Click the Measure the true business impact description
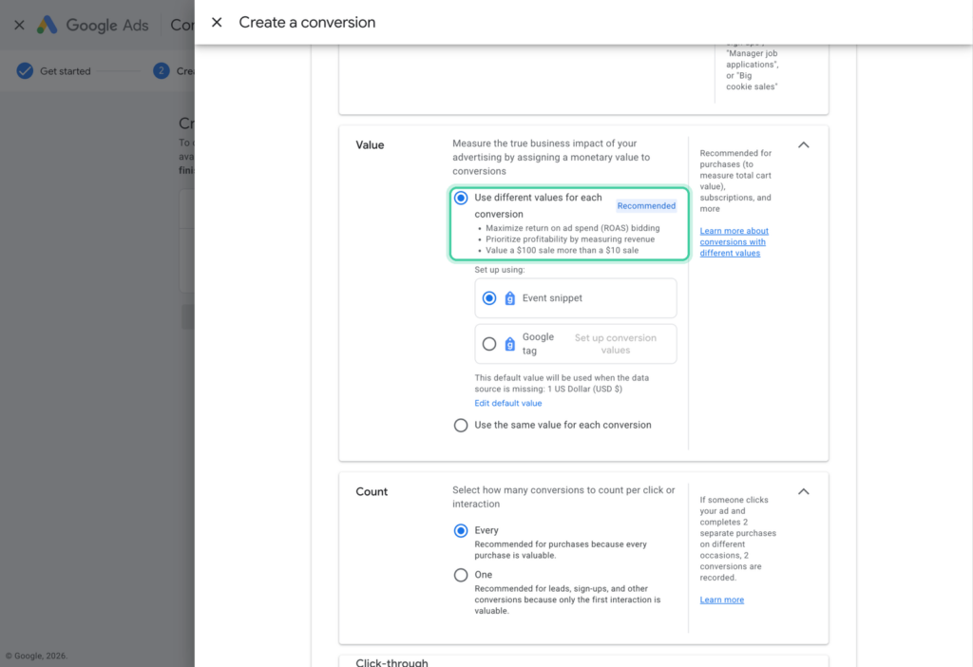The image size is (973, 667). (551, 158)
